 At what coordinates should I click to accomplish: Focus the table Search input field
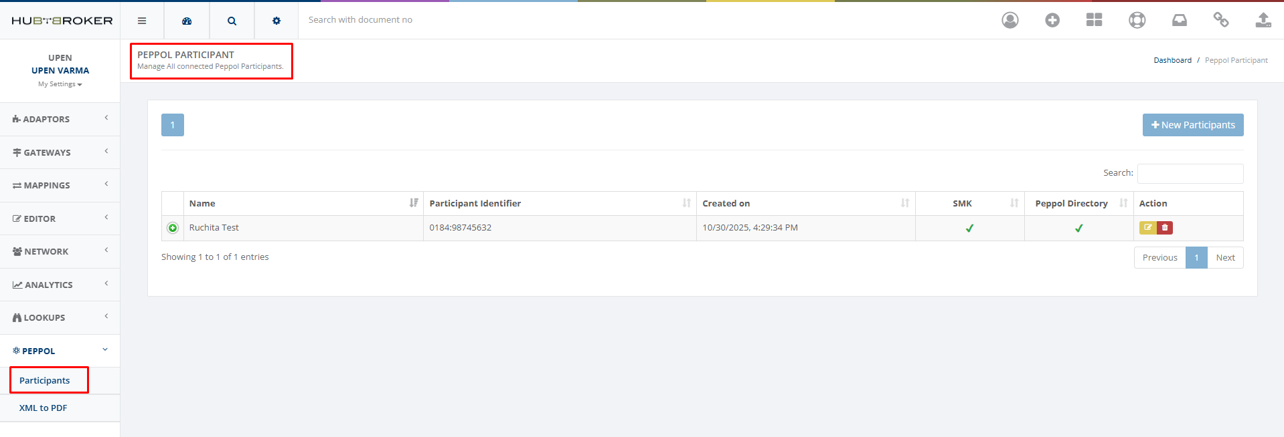1190,173
